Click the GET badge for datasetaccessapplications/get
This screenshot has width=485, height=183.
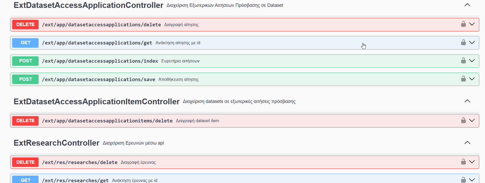25,43
